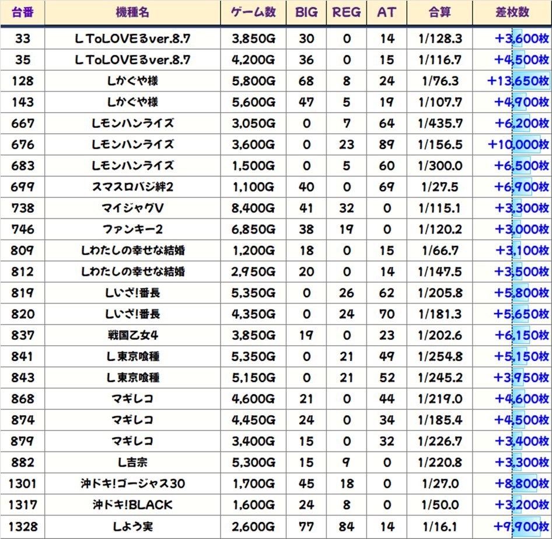Click Lいざ!番長 in row 819
Screen dimensions: 552x539
[132, 293]
